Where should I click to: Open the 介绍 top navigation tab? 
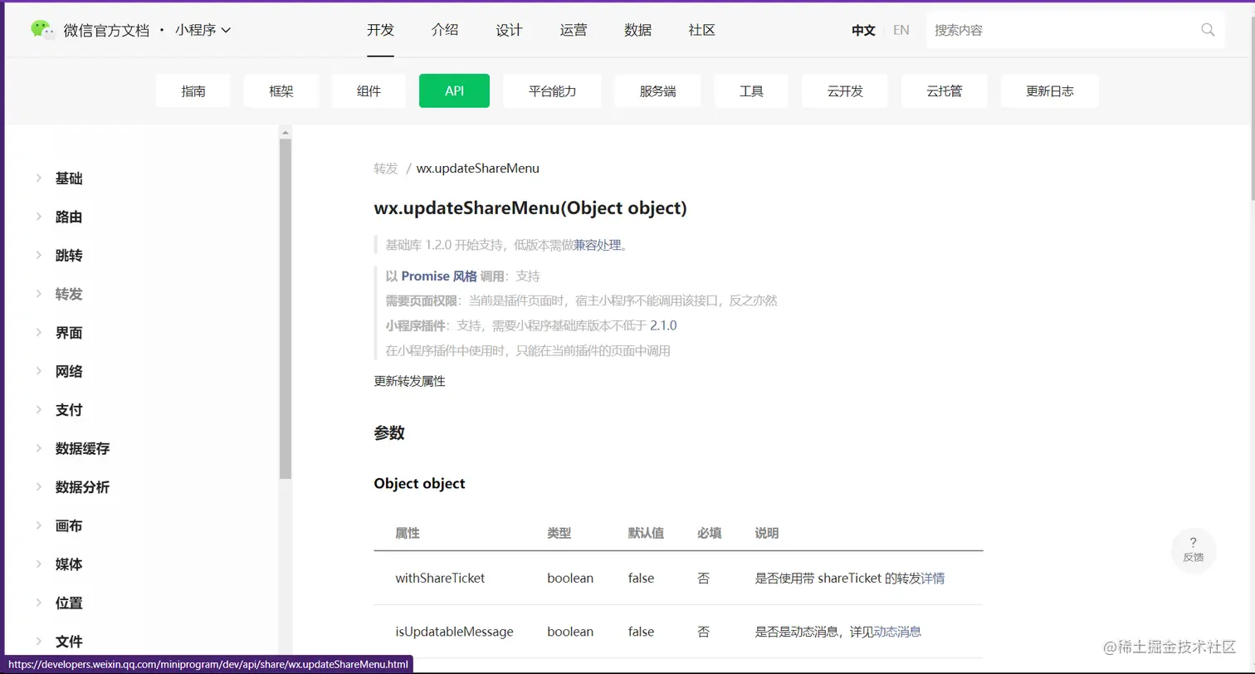tap(445, 30)
